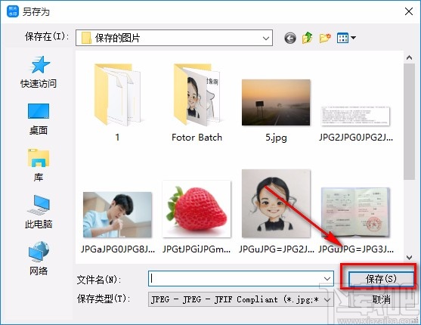421x325 pixels.
Task: Click the back navigation arrow icon
Action: coord(290,38)
